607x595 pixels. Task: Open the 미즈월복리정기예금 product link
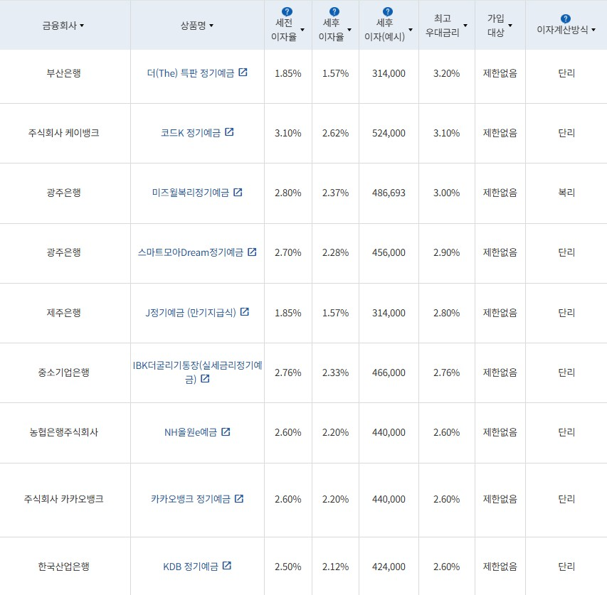pos(192,193)
